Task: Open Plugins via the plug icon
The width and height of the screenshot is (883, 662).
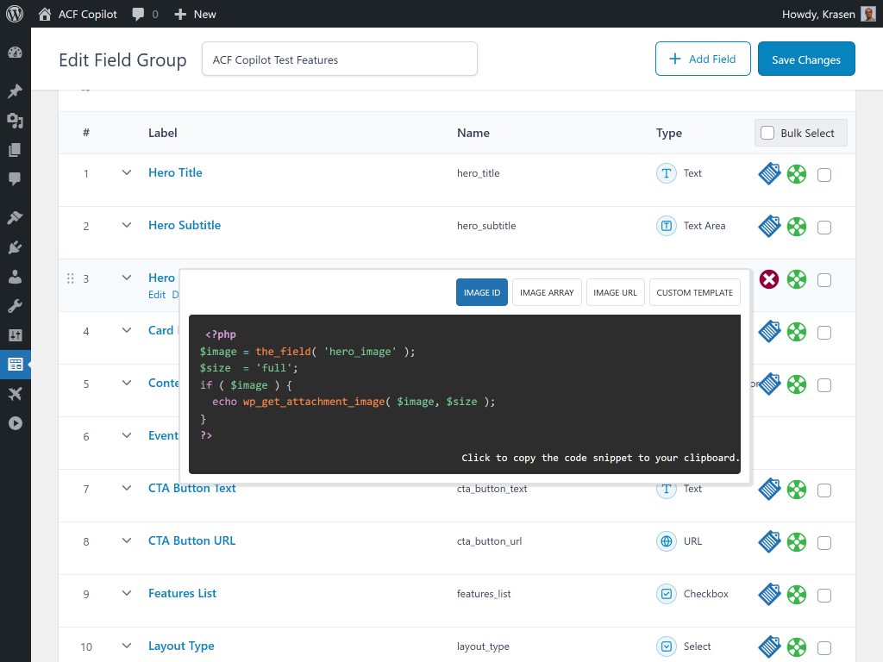Action: (15, 247)
